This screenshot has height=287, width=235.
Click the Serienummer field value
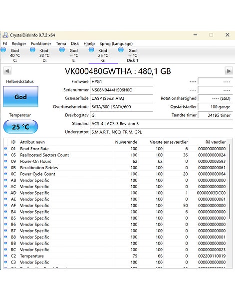[121, 90]
